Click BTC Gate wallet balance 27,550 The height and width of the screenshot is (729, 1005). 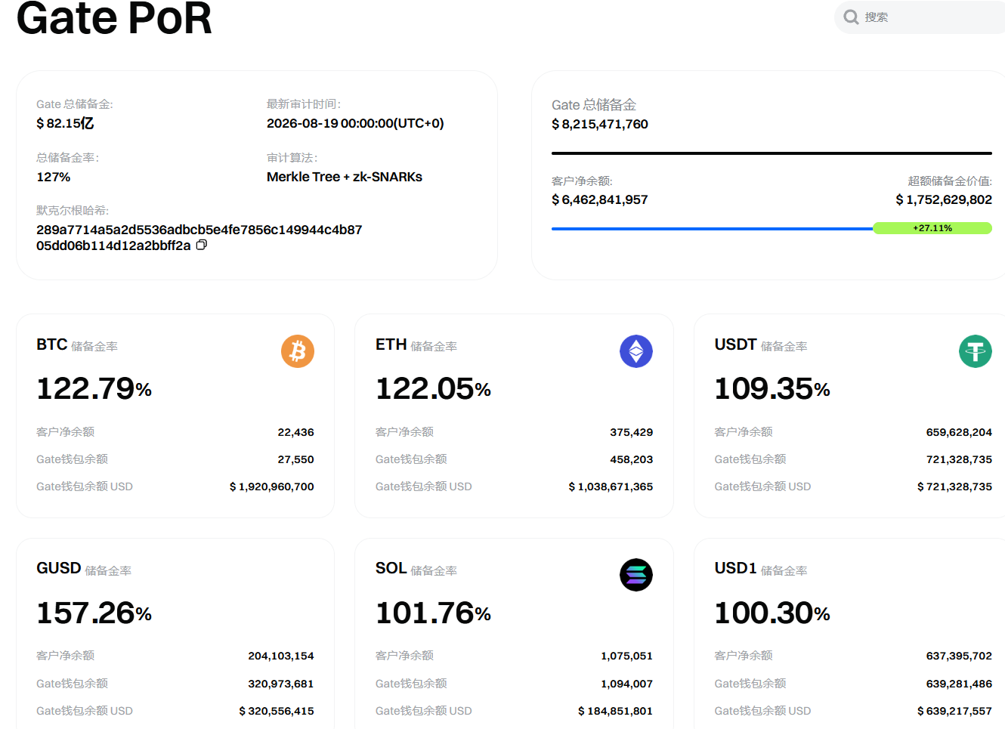295,459
